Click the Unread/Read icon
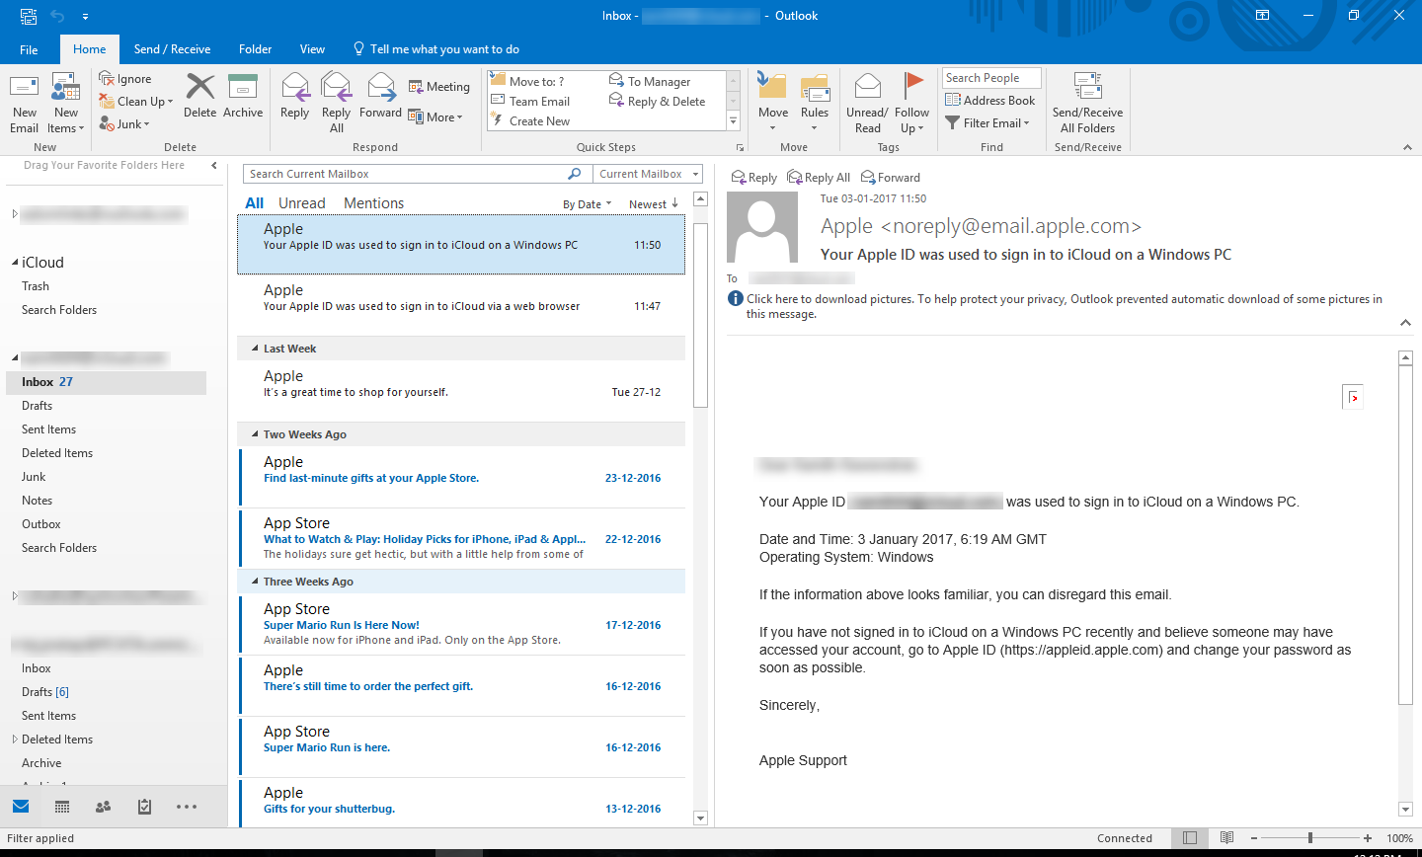The width and height of the screenshot is (1422, 857). click(867, 87)
